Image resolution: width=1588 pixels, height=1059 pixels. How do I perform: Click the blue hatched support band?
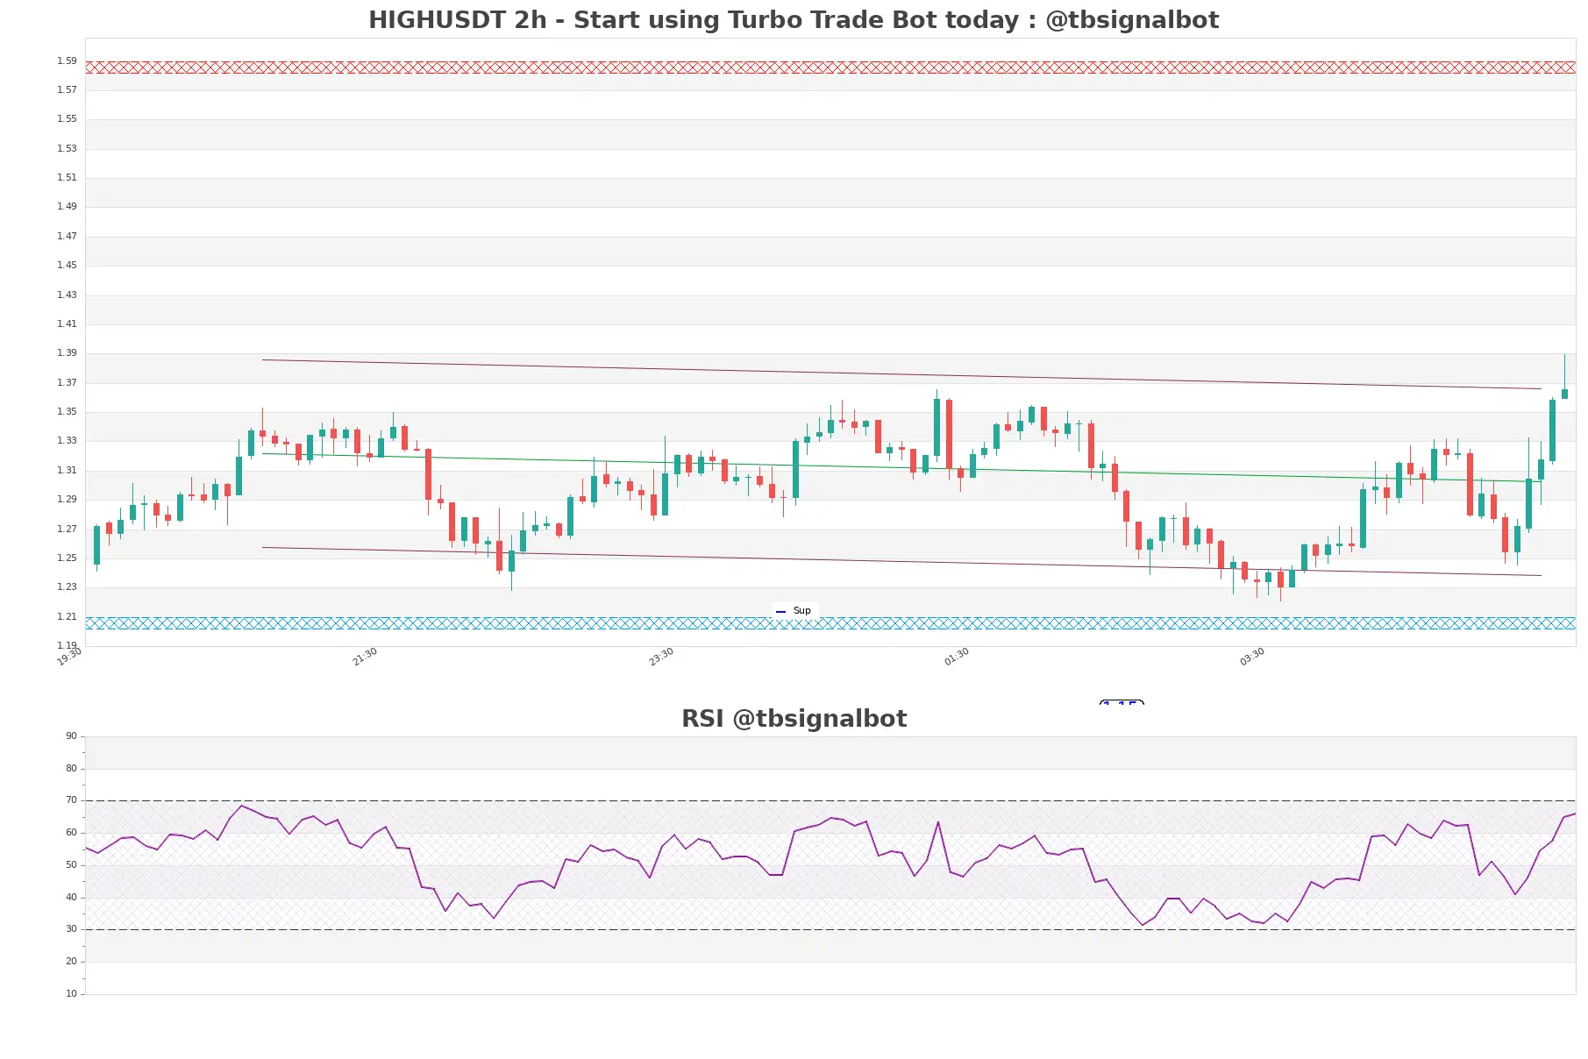830,623
